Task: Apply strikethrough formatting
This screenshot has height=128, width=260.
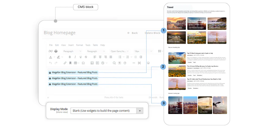Action: coord(86,57)
